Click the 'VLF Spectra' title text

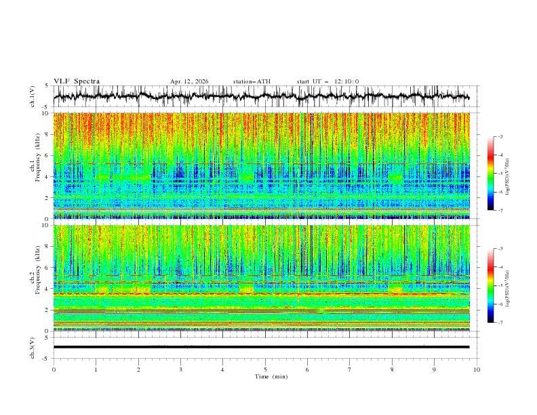(77, 81)
